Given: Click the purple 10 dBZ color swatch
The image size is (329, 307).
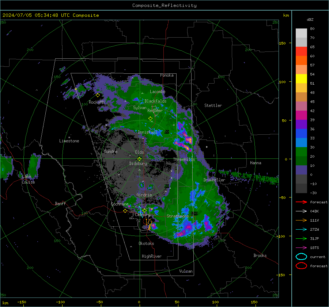Looking at the screenshot, I should (301, 170).
